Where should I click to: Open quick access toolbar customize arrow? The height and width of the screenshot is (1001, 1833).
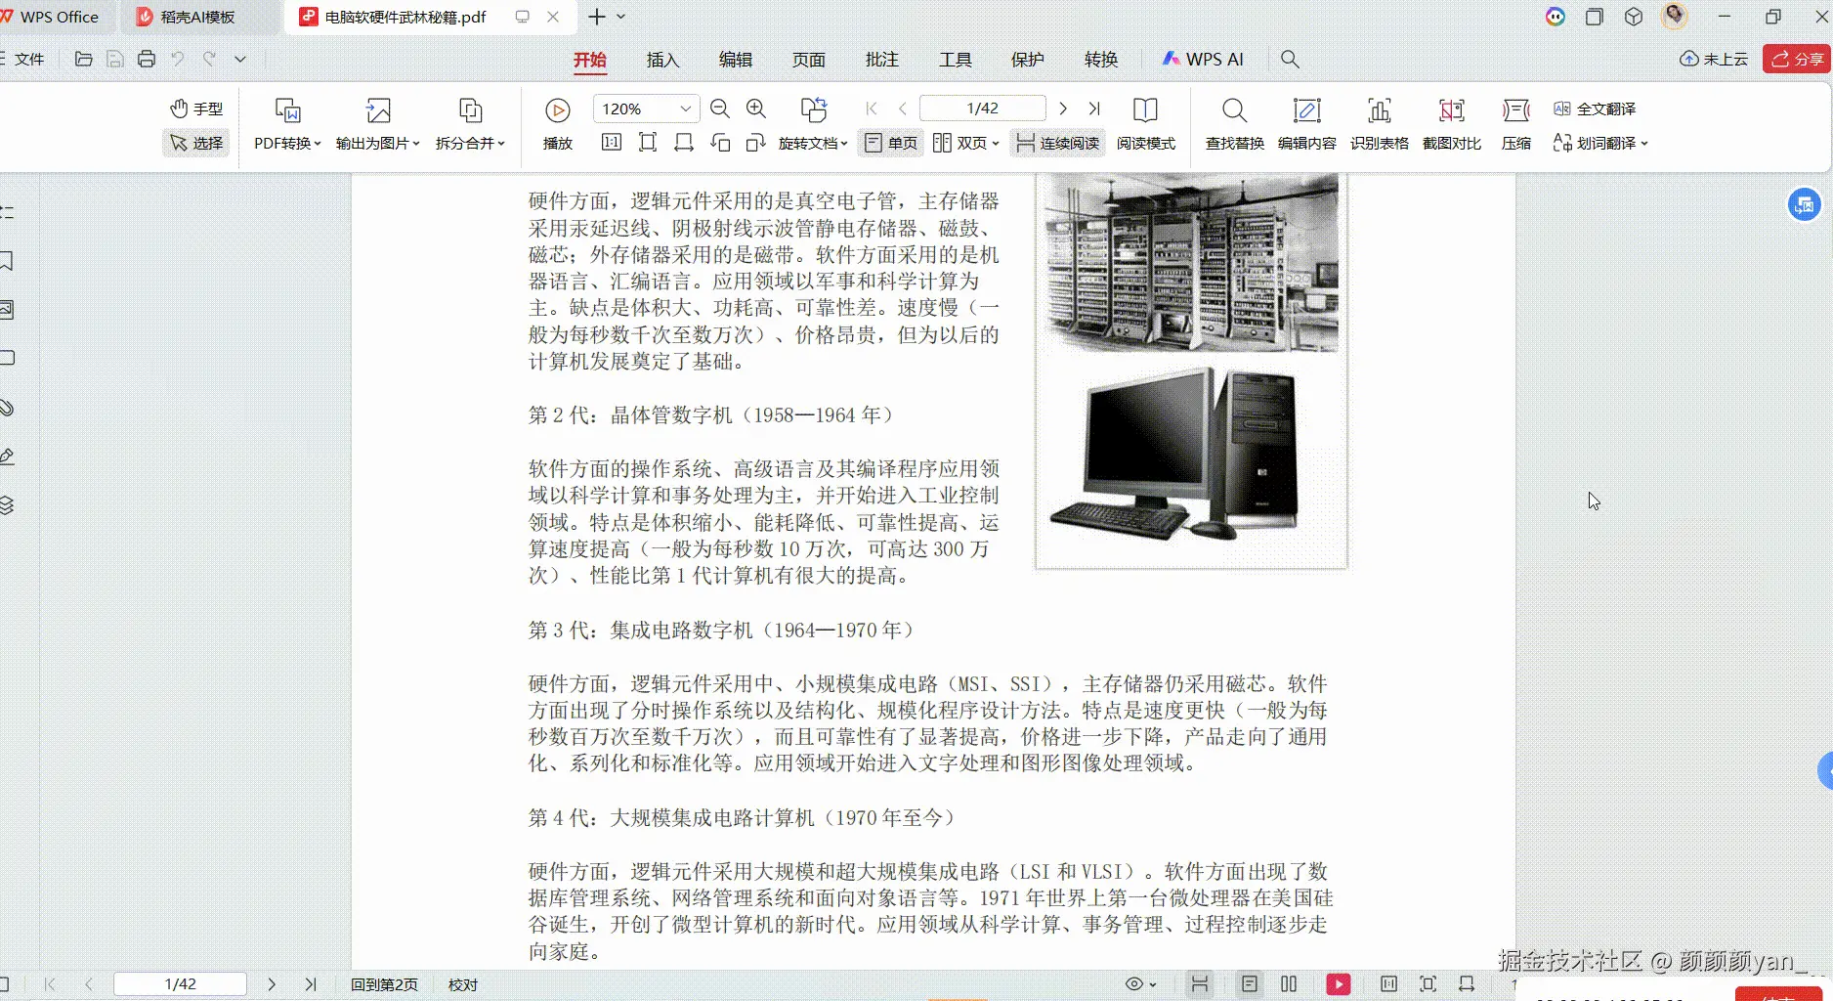click(240, 59)
